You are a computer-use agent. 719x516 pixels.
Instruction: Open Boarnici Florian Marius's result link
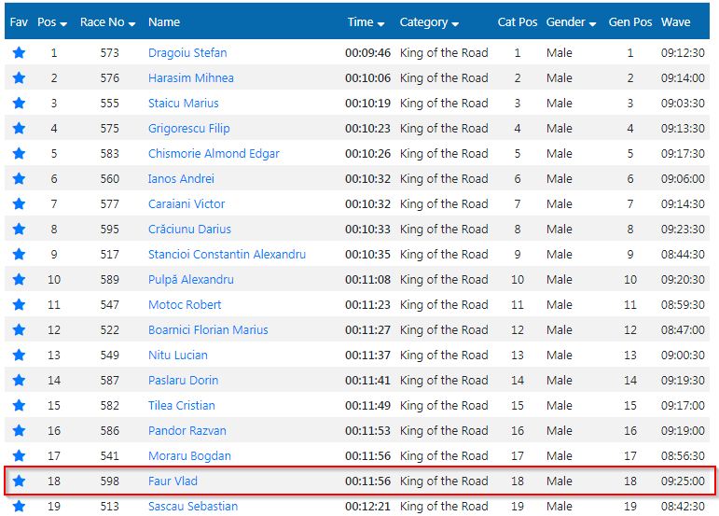click(208, 329)
